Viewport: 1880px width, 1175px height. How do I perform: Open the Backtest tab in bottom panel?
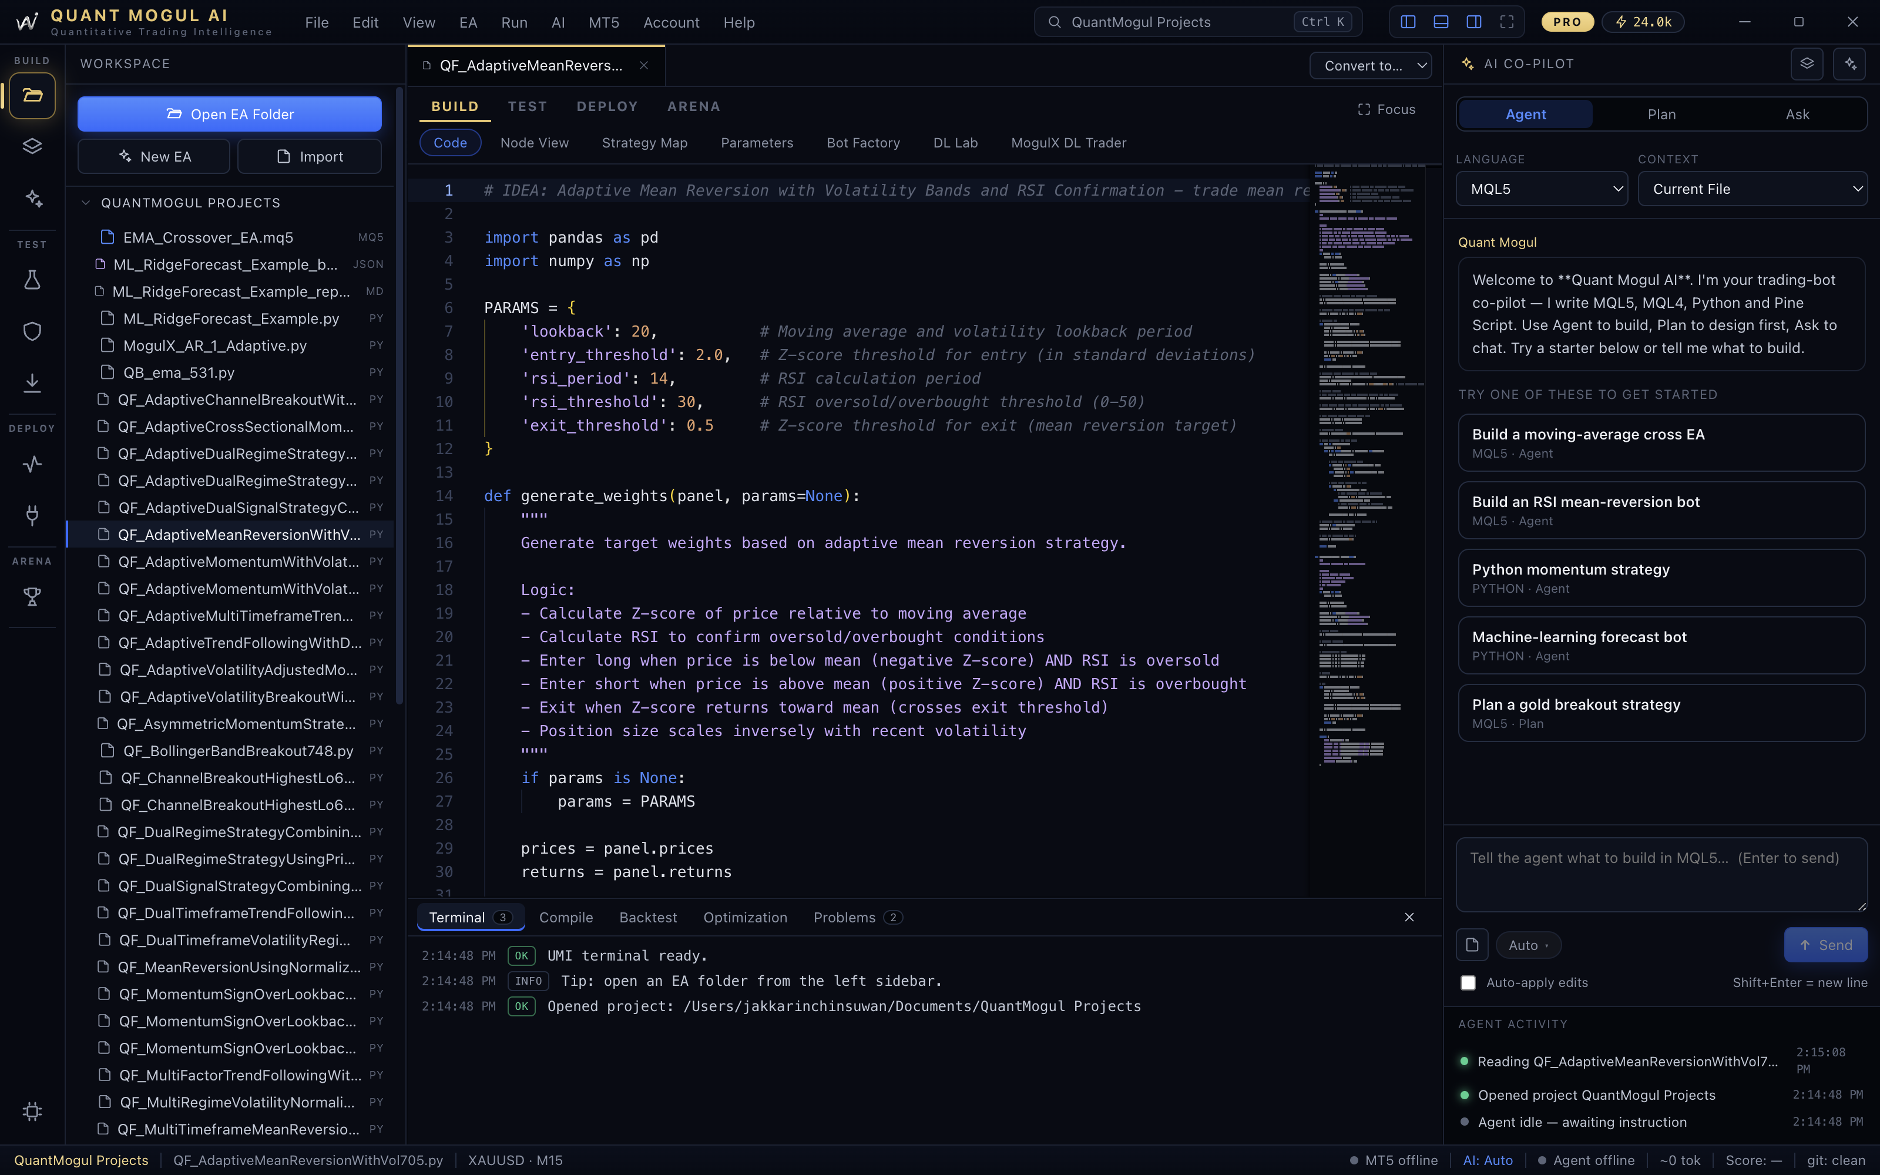(649, 918)
